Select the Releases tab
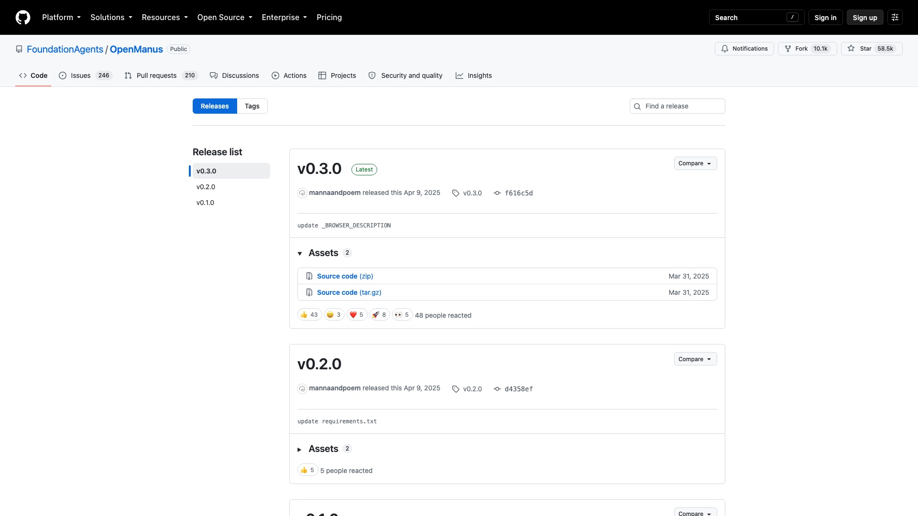Image resolution: width=918 pixels, height=516 pixels. [215, 106]
